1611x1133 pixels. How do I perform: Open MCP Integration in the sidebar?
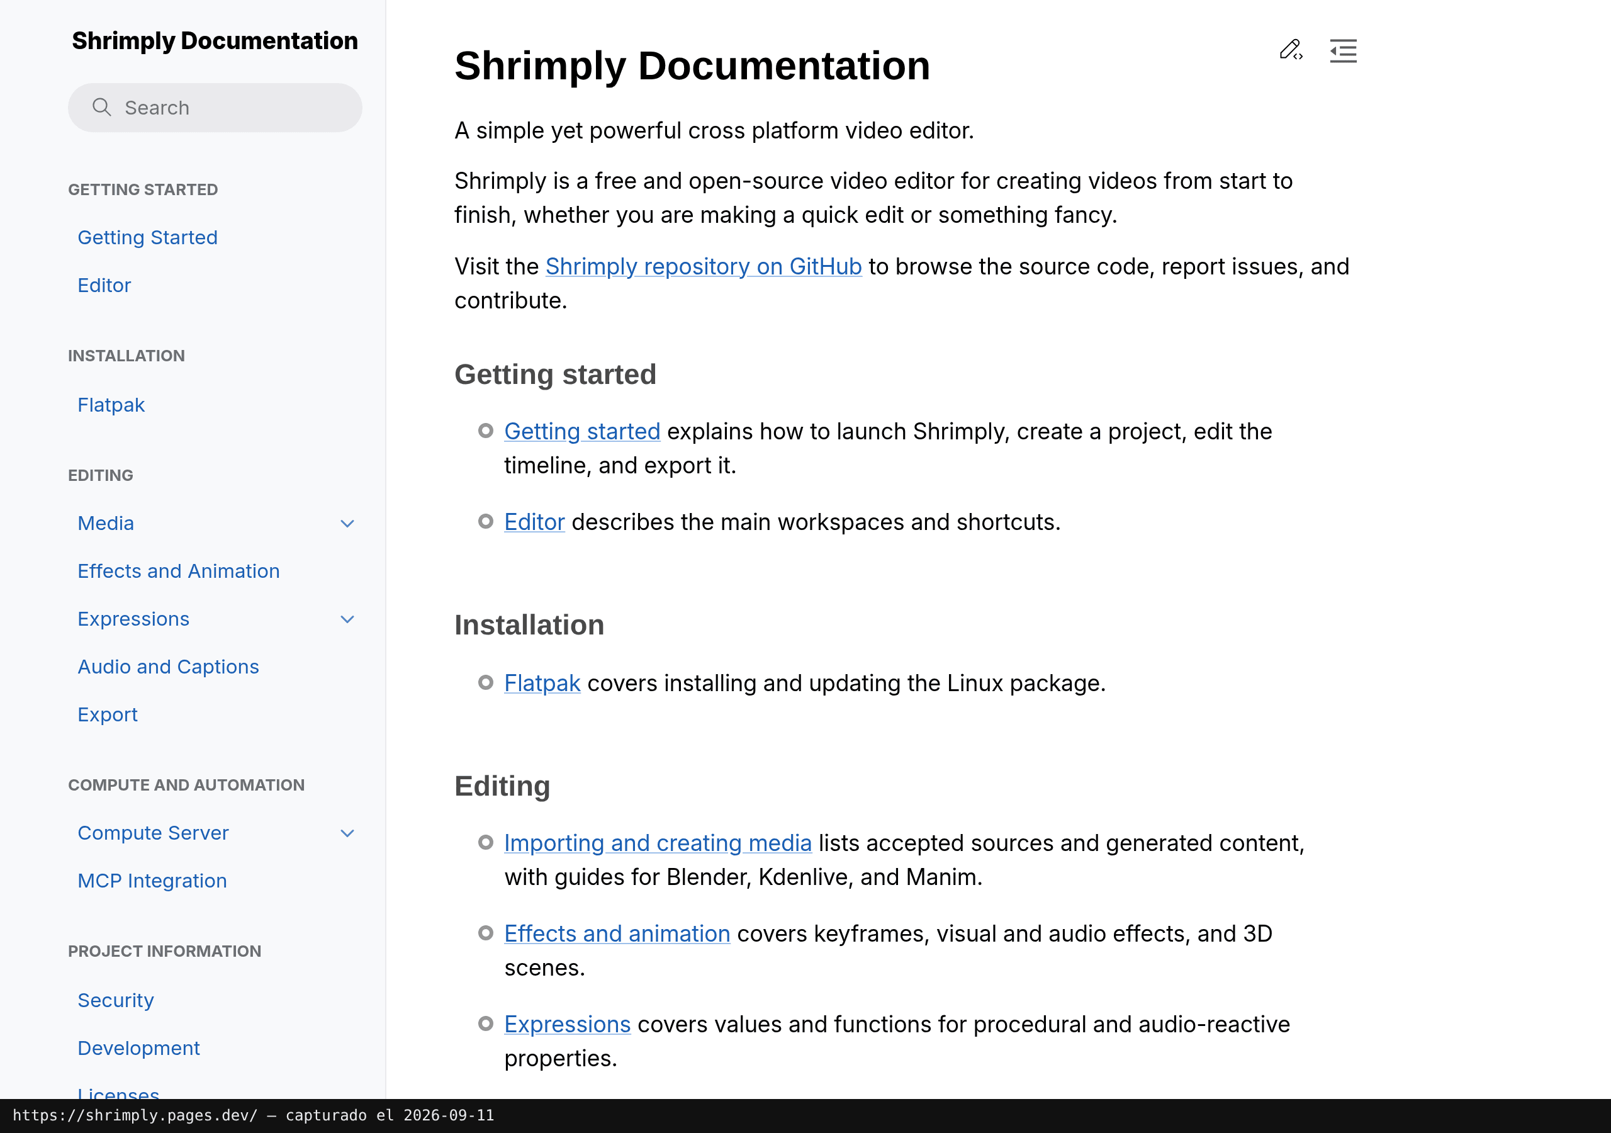pos(152,881)
